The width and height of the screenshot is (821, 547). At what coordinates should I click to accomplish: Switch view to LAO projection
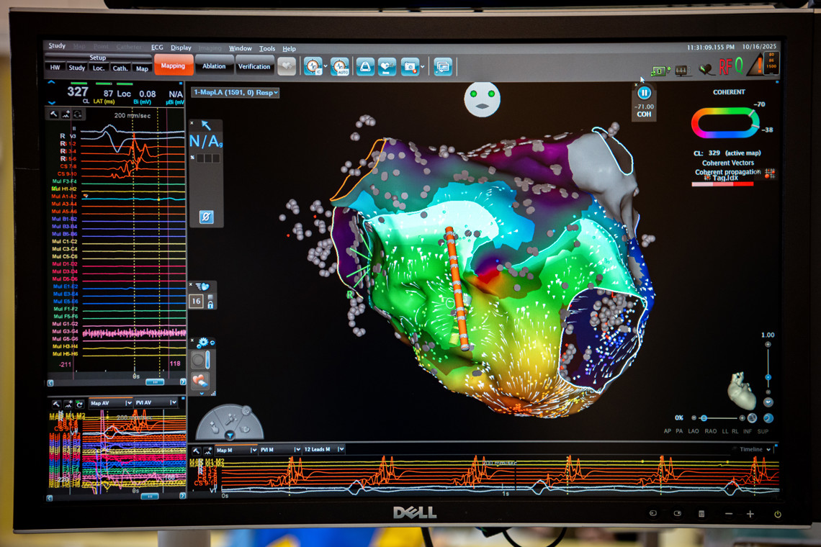click(693, 431)
